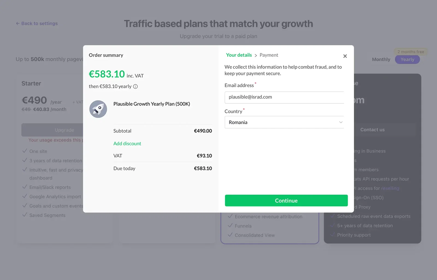This screenshot has width=437, height=280.
Task: Click the chevron in the Country field
Action: (341, 122)
